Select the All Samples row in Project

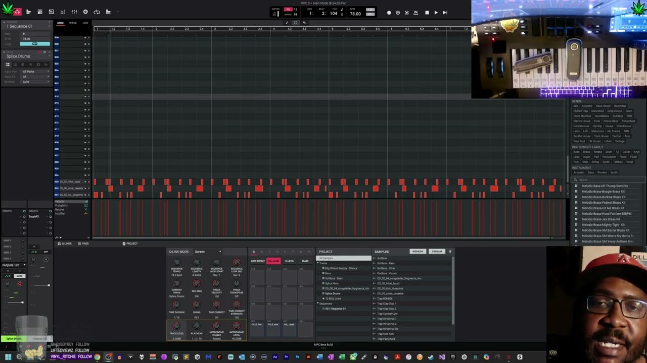tap(344, 258)
